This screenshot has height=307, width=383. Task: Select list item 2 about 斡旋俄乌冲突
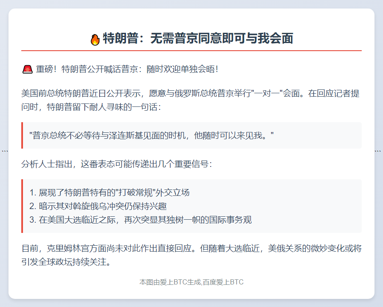(x=98, y=206)
